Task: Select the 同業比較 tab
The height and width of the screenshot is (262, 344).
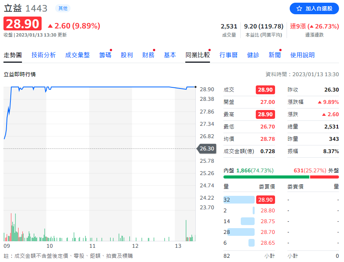Action: pos(198,55)
